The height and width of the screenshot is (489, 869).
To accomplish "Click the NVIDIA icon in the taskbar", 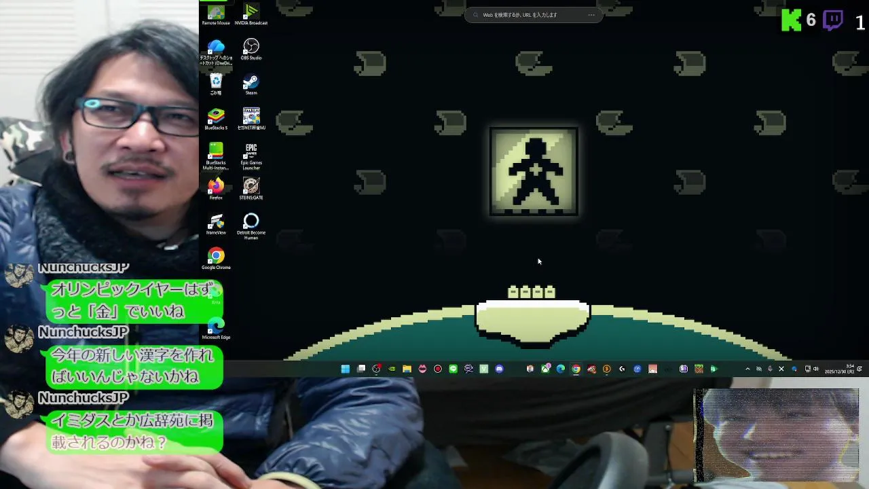I will [x=392, y=369].
